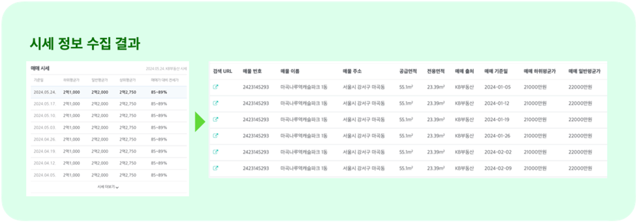The width and height of the screenshot is (637, 222).
Task: Click the 검색 URL column header
Action: tap(222, 71)
